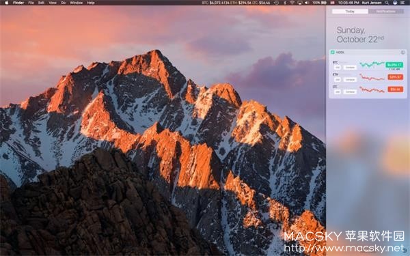Screen dimensions: 410x256
Task: Click the HODL widget info icon
Action: (402, 53)
